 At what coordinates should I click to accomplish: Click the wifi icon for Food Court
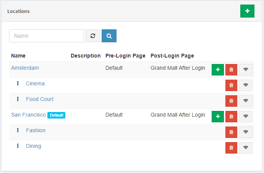(246, 101)
